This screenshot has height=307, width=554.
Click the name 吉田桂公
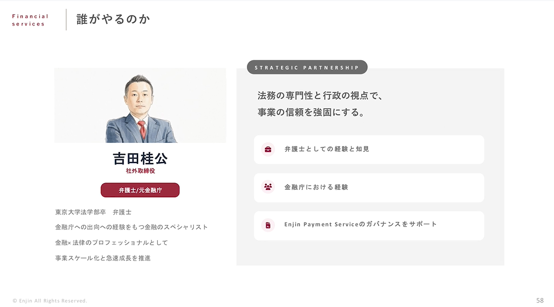pyautogui.click(x=140, y=158)
